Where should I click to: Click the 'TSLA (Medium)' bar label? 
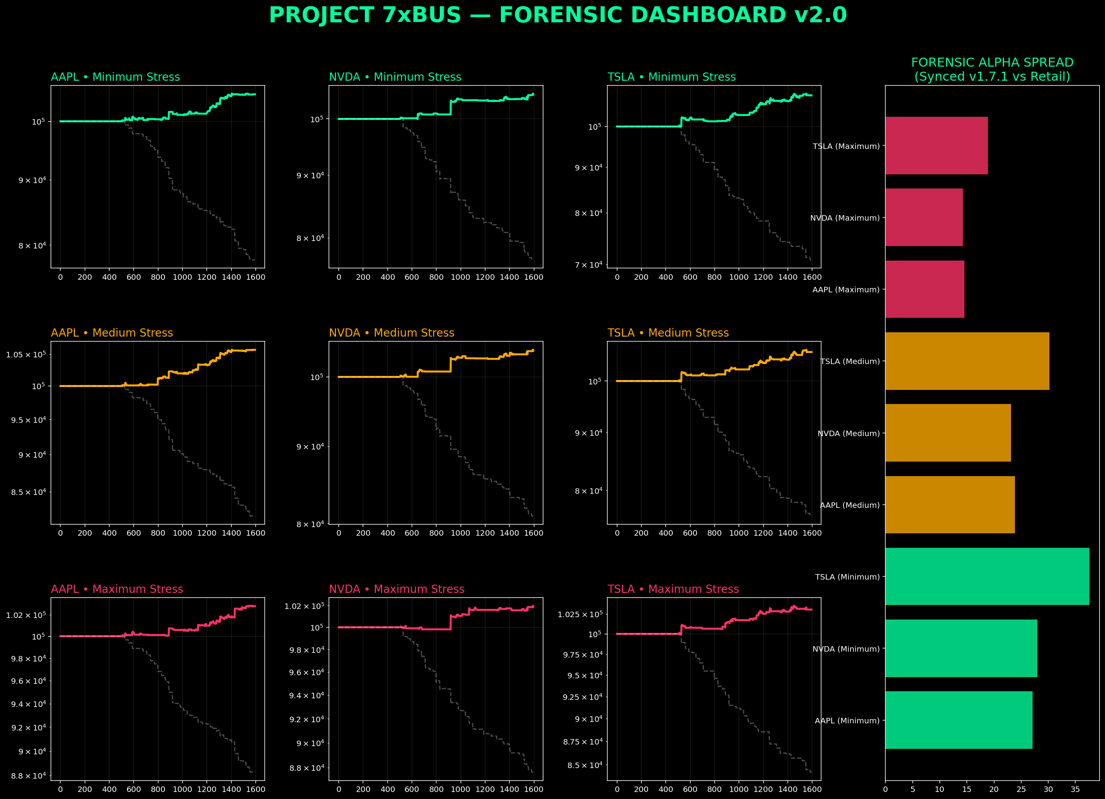850,361
